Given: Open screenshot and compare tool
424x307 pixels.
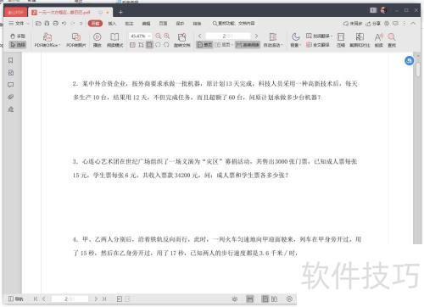Looking at the screenshot, I should 360,40.
